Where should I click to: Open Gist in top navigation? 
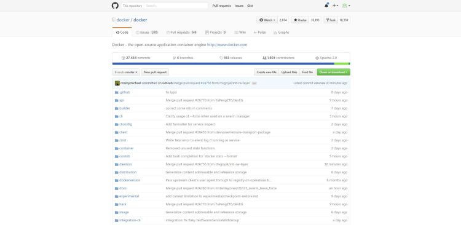click(x=250, y=6)
